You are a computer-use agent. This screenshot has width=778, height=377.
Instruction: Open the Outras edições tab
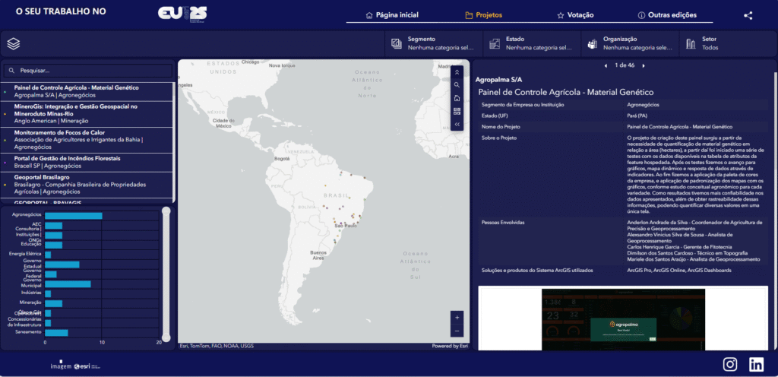tap(666, 15)
